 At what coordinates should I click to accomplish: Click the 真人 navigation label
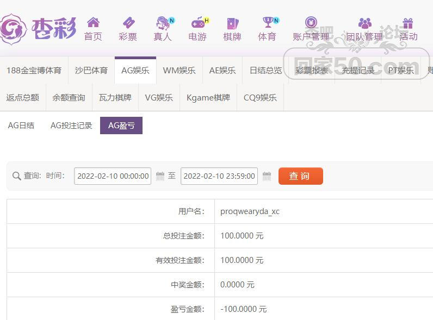[163, 36]
